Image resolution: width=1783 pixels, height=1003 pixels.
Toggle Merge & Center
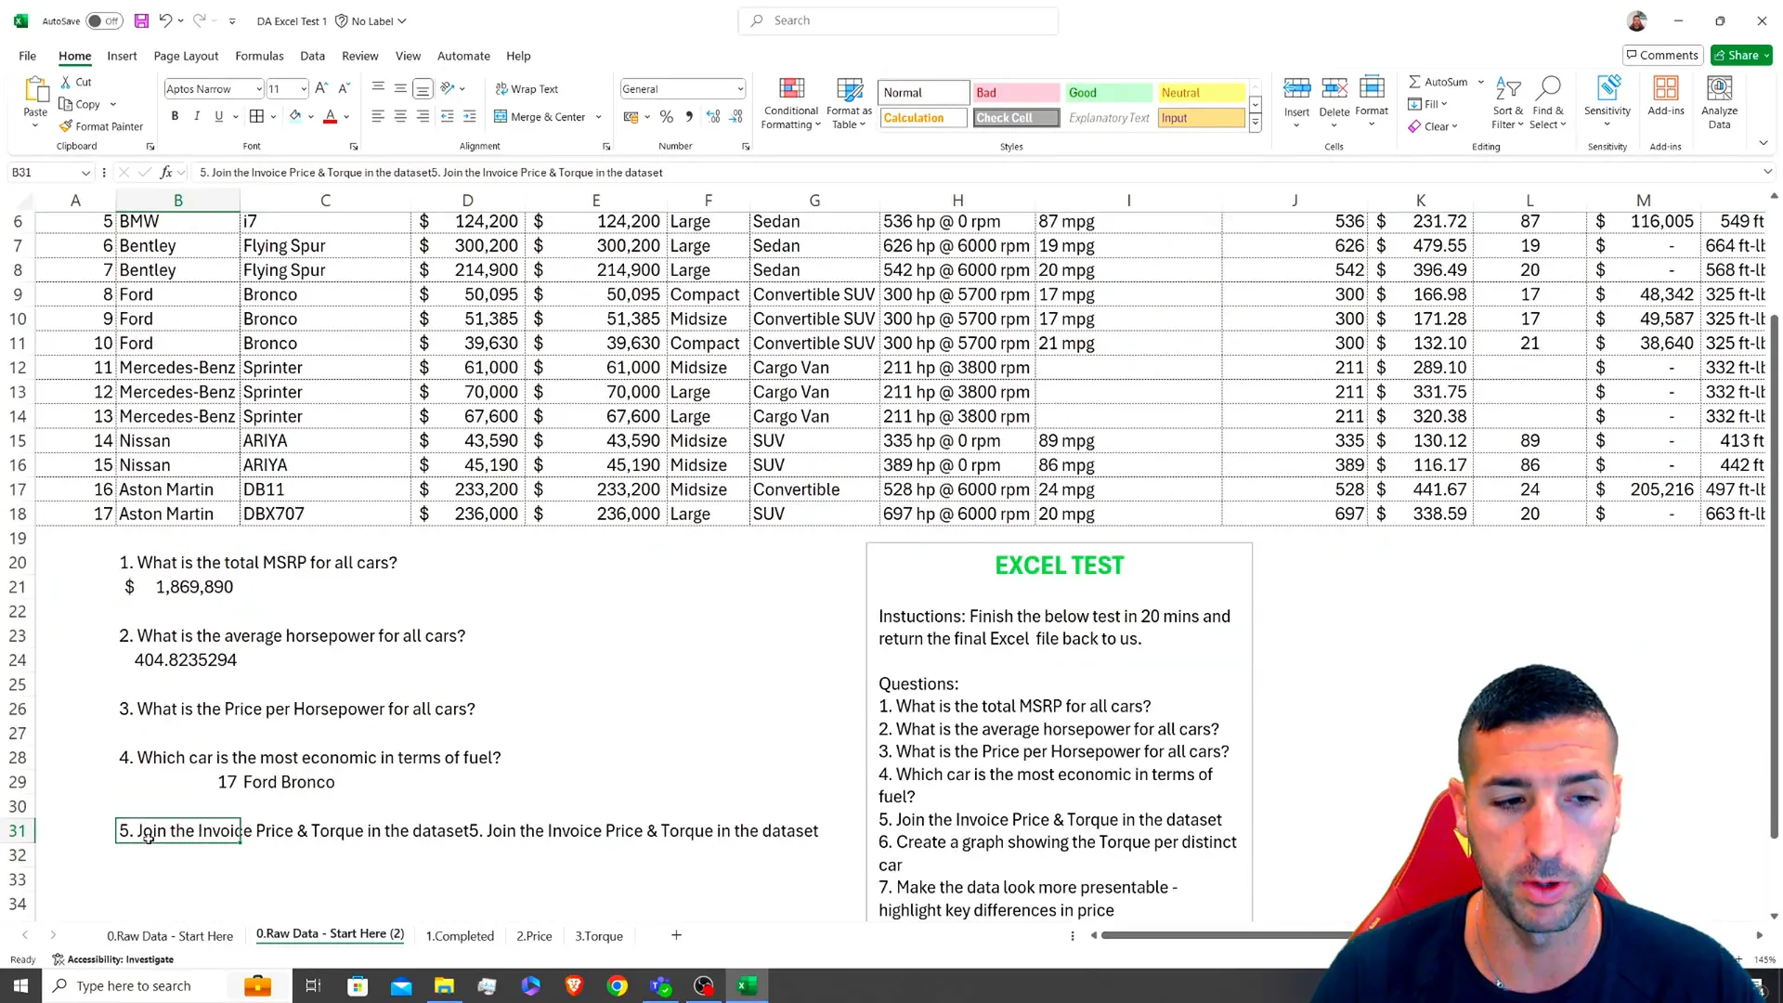[540, 116]
